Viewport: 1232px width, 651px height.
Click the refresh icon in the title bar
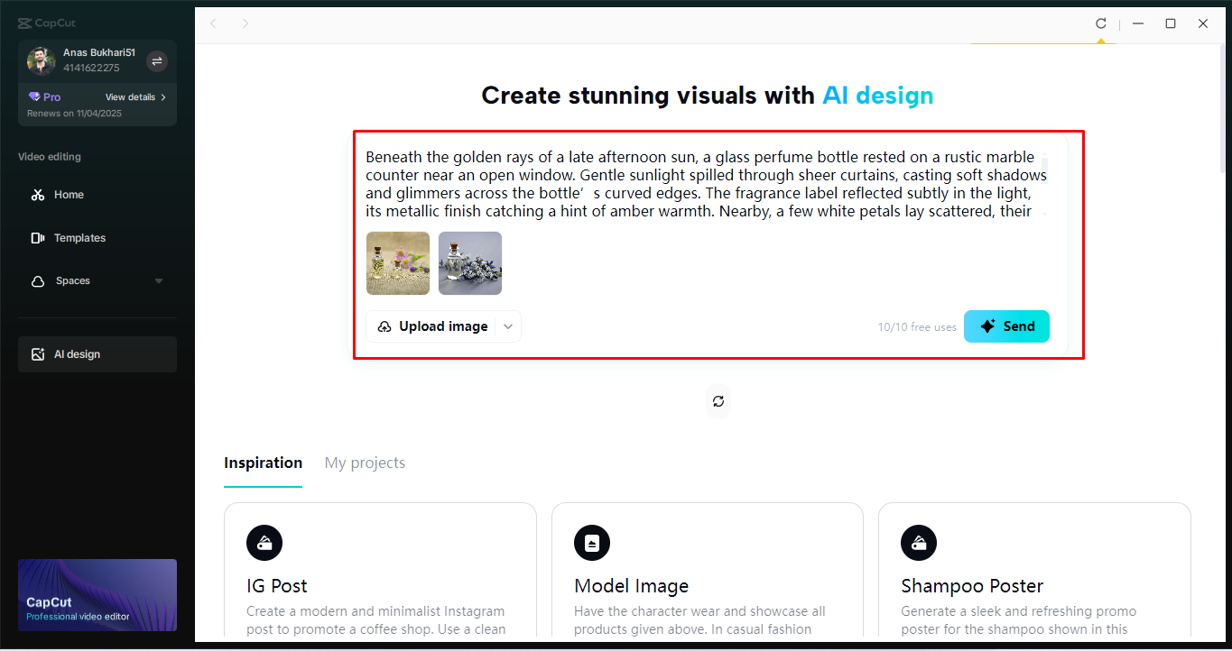[x=1100, y=23]
